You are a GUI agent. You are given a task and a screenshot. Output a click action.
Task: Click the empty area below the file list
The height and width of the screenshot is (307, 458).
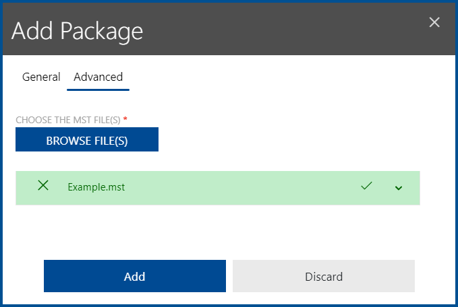[x=223, y=229]
